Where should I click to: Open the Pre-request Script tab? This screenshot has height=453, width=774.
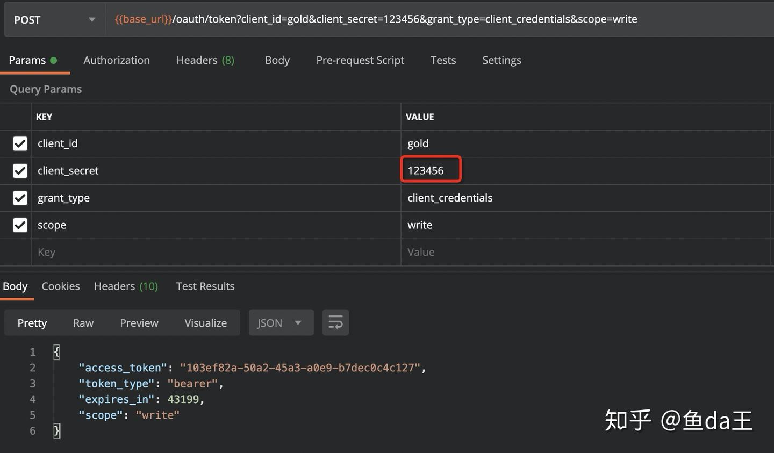coord(360,60)
